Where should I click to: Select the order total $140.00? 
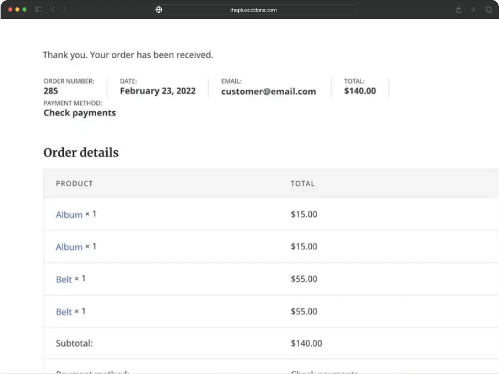click(x=360, y=90)
